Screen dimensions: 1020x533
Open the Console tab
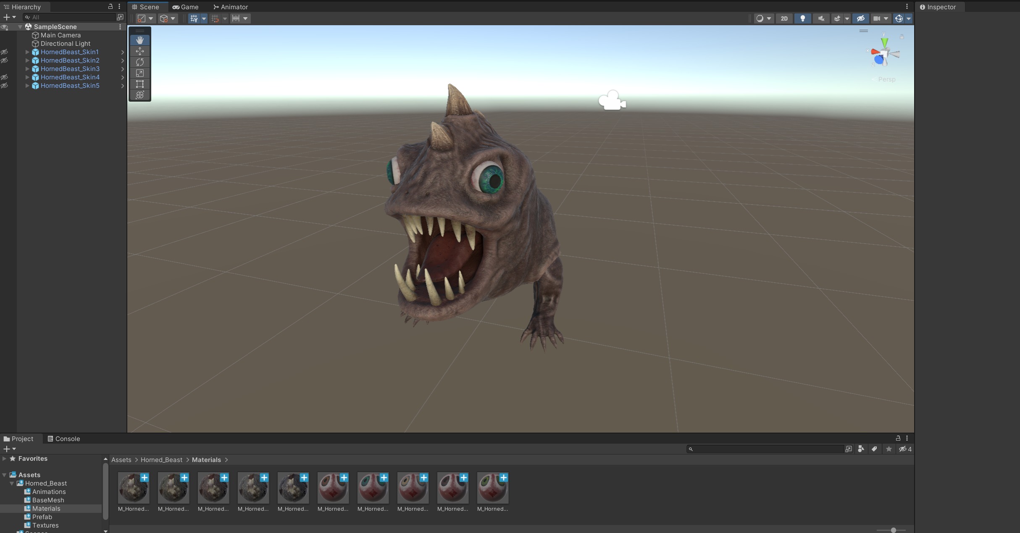coord(63,438)
